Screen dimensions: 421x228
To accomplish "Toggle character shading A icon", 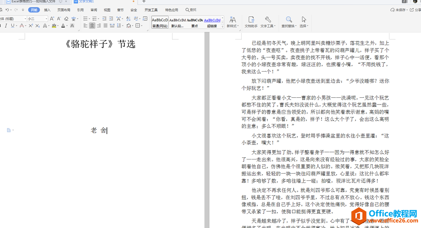I will [72, 26].
